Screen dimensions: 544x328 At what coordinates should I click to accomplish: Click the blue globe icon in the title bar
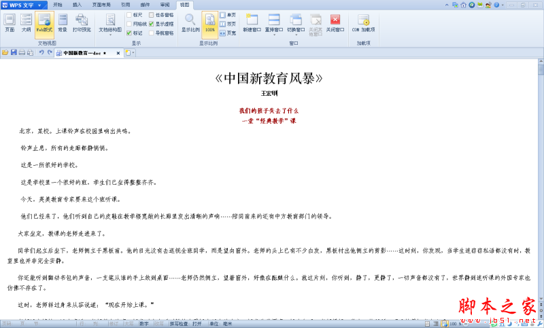[x=471, y=5]
